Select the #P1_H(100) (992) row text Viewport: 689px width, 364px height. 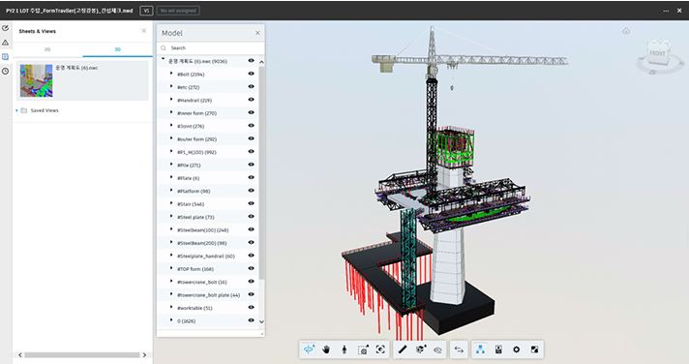(196, 152)
